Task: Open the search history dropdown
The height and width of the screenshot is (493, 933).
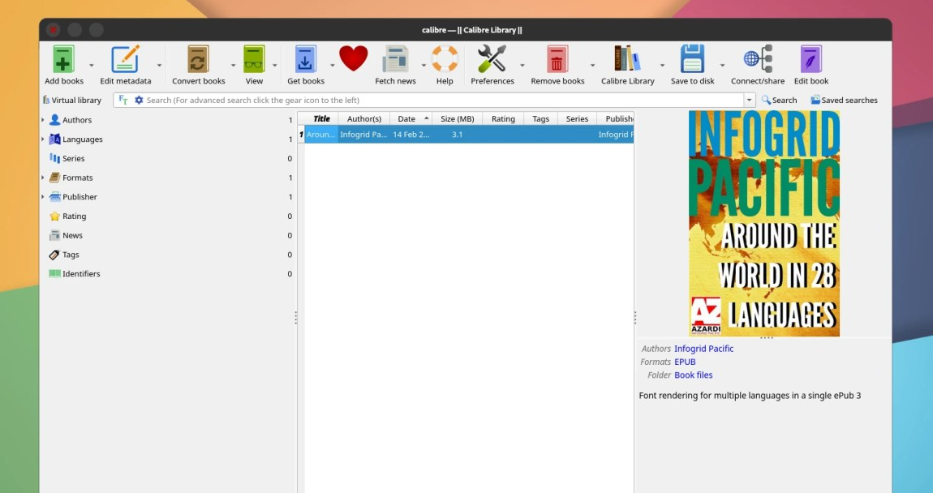Action: [750, 100]
